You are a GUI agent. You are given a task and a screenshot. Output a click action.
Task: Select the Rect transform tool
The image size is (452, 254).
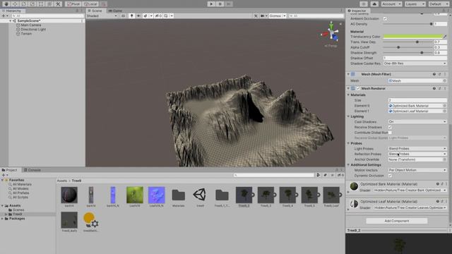click(41, 4)
